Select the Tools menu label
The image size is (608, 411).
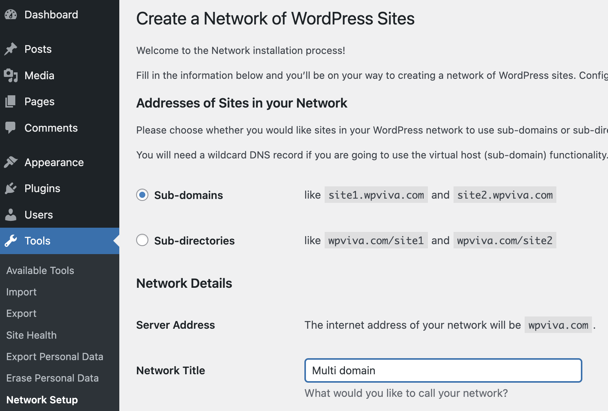point(37,241)
